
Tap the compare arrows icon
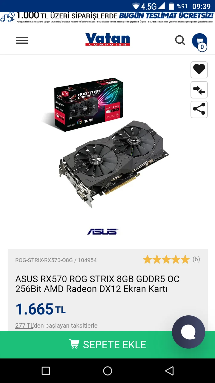point(199,90)
